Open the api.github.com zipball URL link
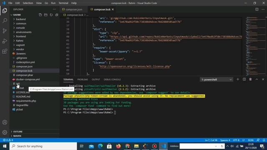Viewport: 267px width, 150px height. pyautogui.click(x=176, y=37)
